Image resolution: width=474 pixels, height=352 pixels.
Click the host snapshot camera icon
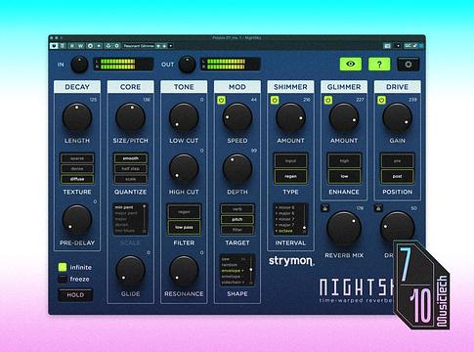click(x=387, y=46)
